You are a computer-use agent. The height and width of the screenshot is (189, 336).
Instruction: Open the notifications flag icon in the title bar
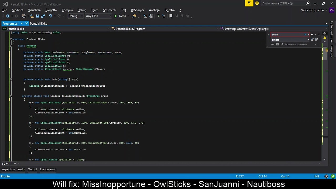pos(249,3)
